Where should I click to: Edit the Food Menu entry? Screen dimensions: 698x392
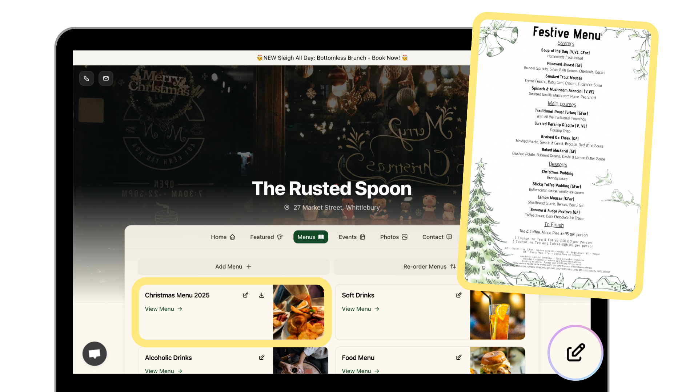(459, 358)
